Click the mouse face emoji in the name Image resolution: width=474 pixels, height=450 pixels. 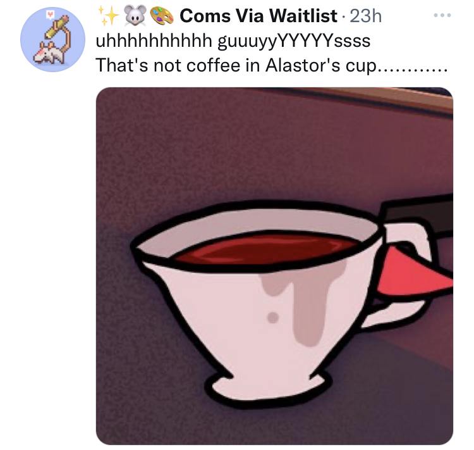click(x=135, y=15)
